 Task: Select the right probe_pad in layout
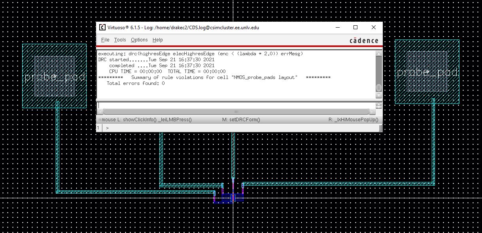coord(427,71)
